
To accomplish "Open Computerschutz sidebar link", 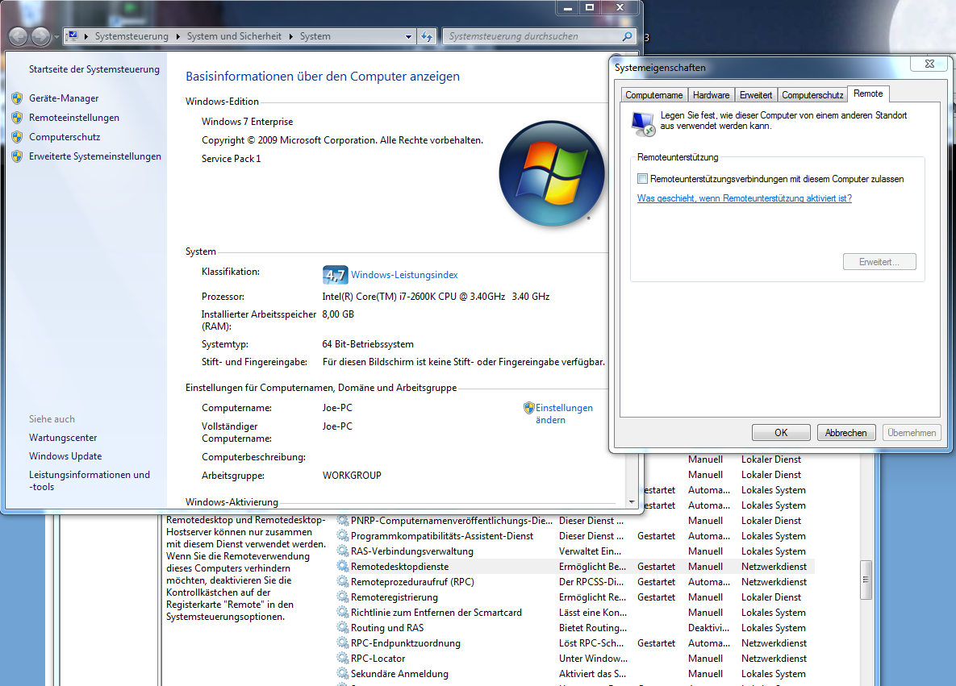I will [65, 137].
